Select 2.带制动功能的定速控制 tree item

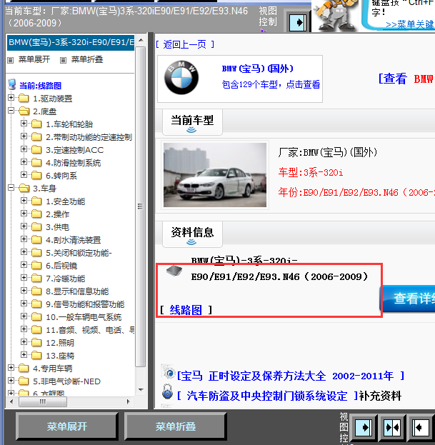(89, 137)
